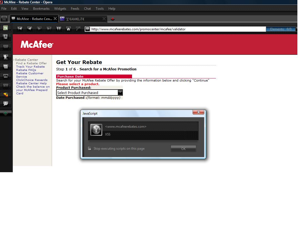Close the JavaScript dialog with X

198,112
